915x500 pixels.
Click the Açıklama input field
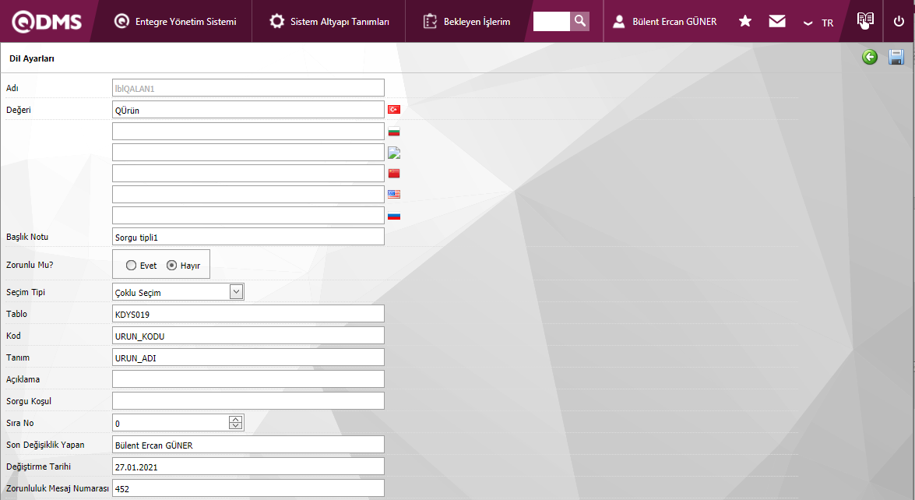(x=248, y=379)
